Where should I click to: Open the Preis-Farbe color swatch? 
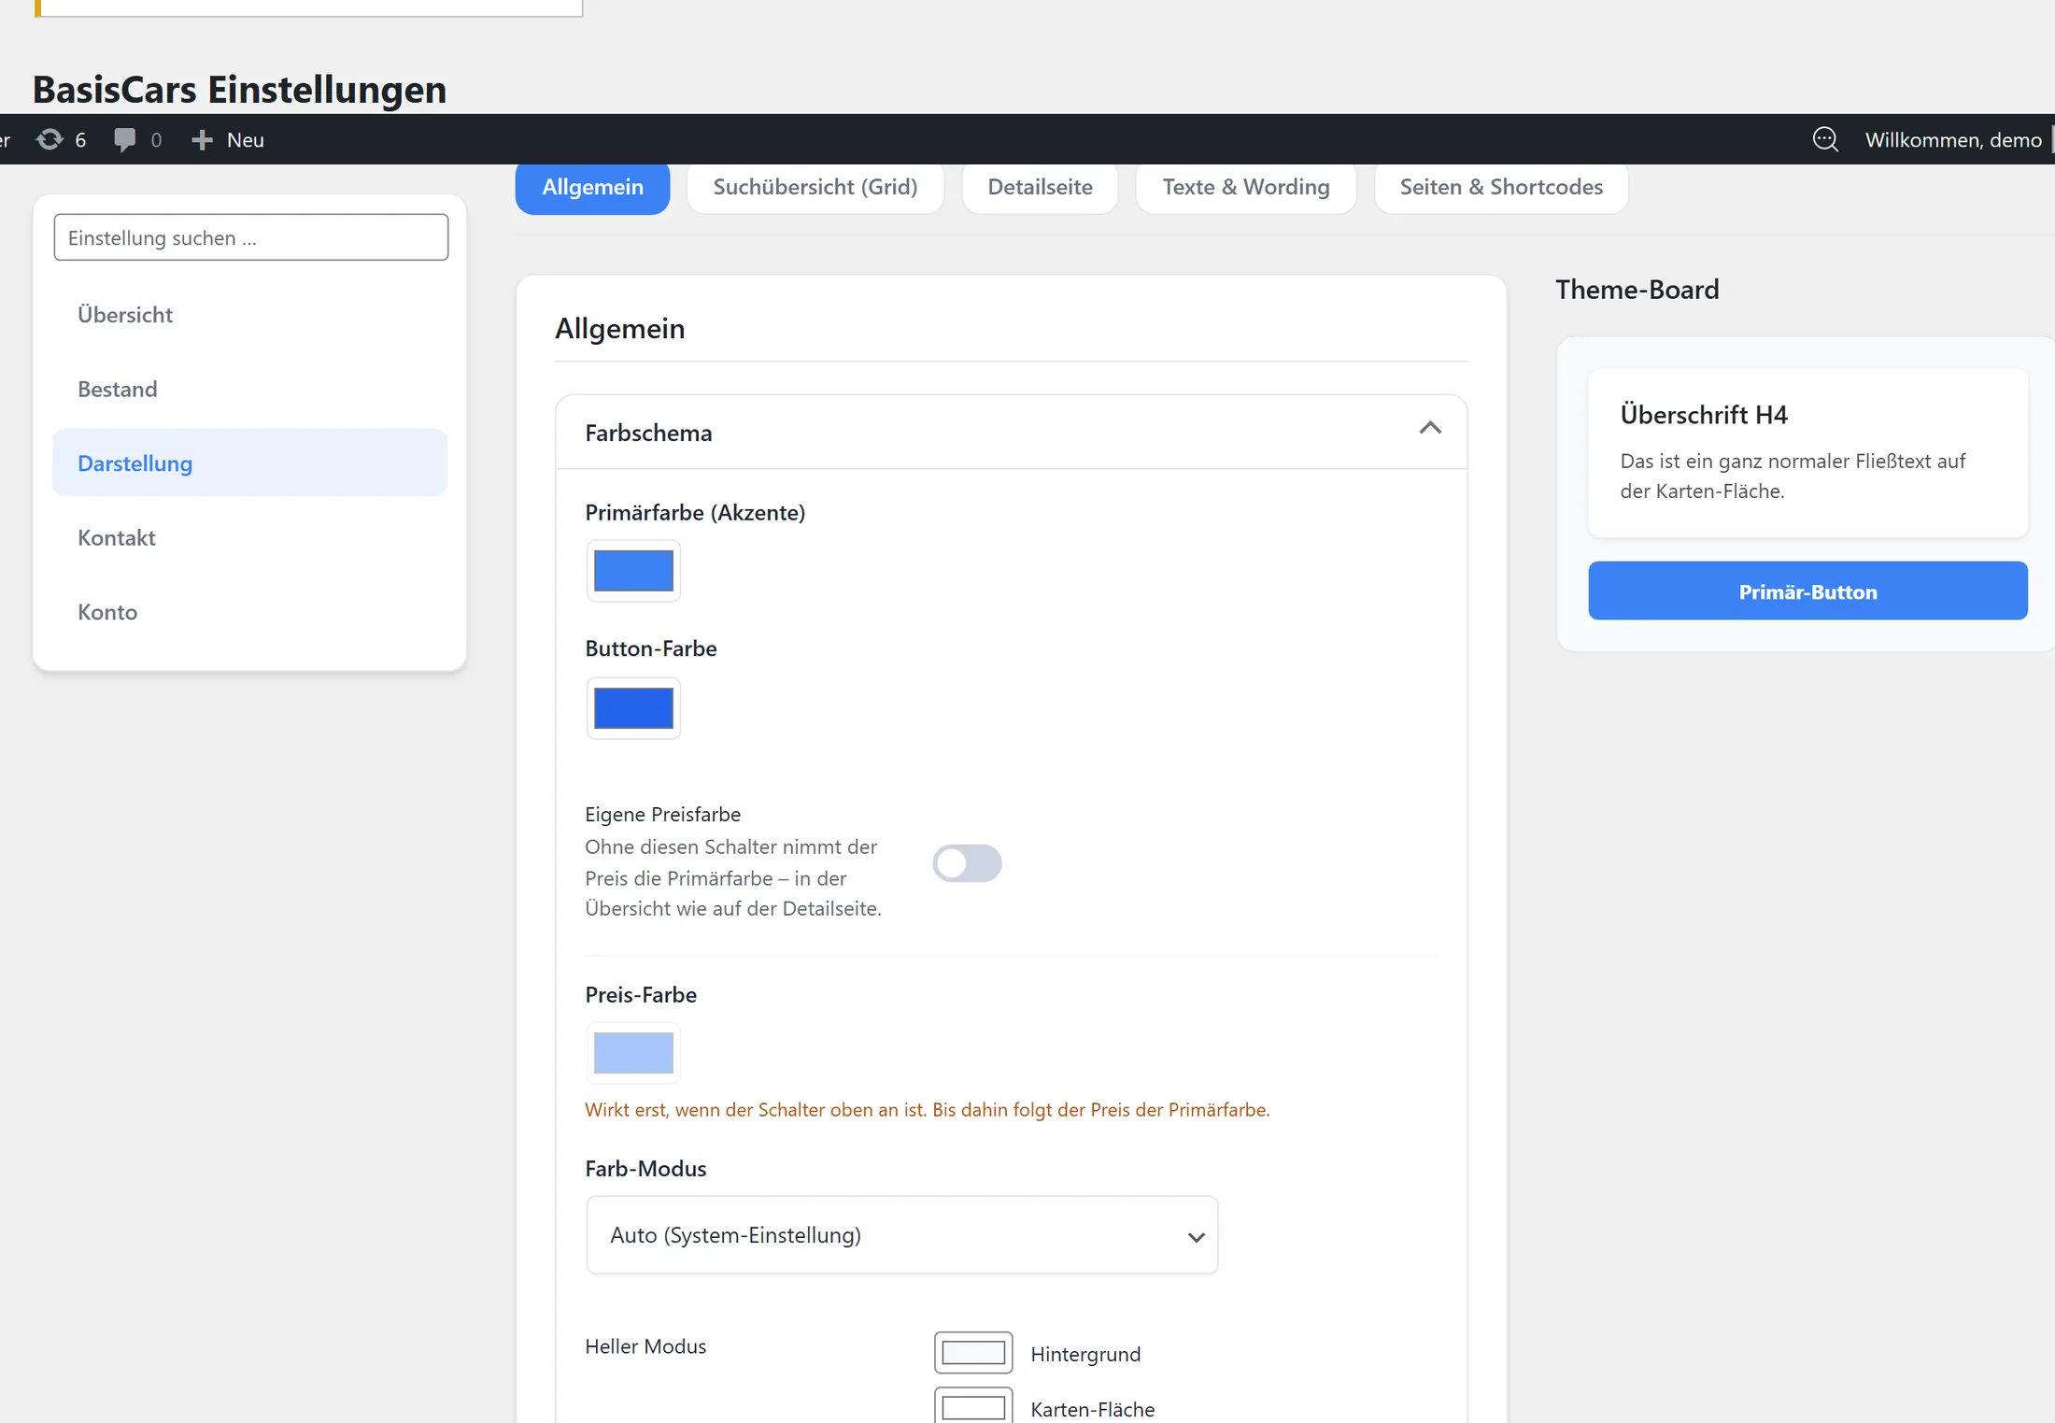(x=633, y=1053)
